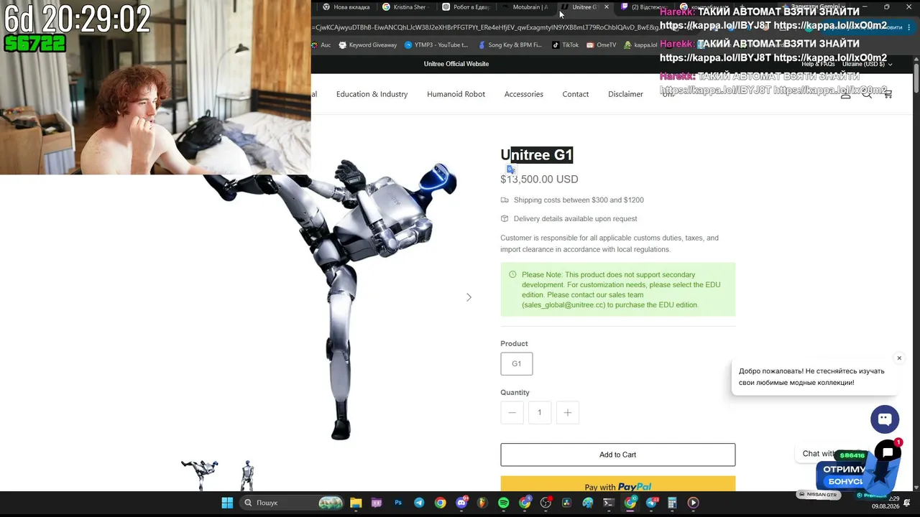Image resolution: width=920 pixels, height=517 pixels.
Task: Open the Twitch app in the taskbar
Action: [377, 503]
